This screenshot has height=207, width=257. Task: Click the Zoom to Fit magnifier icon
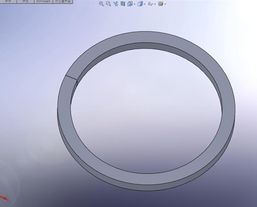[x=101, y=4]
